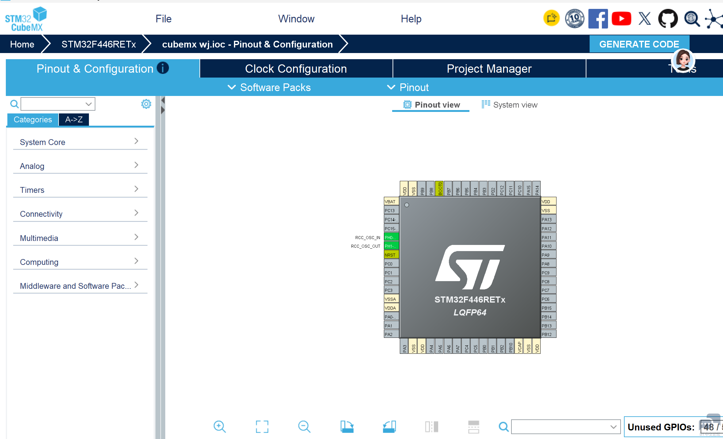The height and width of the screenshot is (439, 723).
Task: Open the Help menu
Action: point(411,19)
